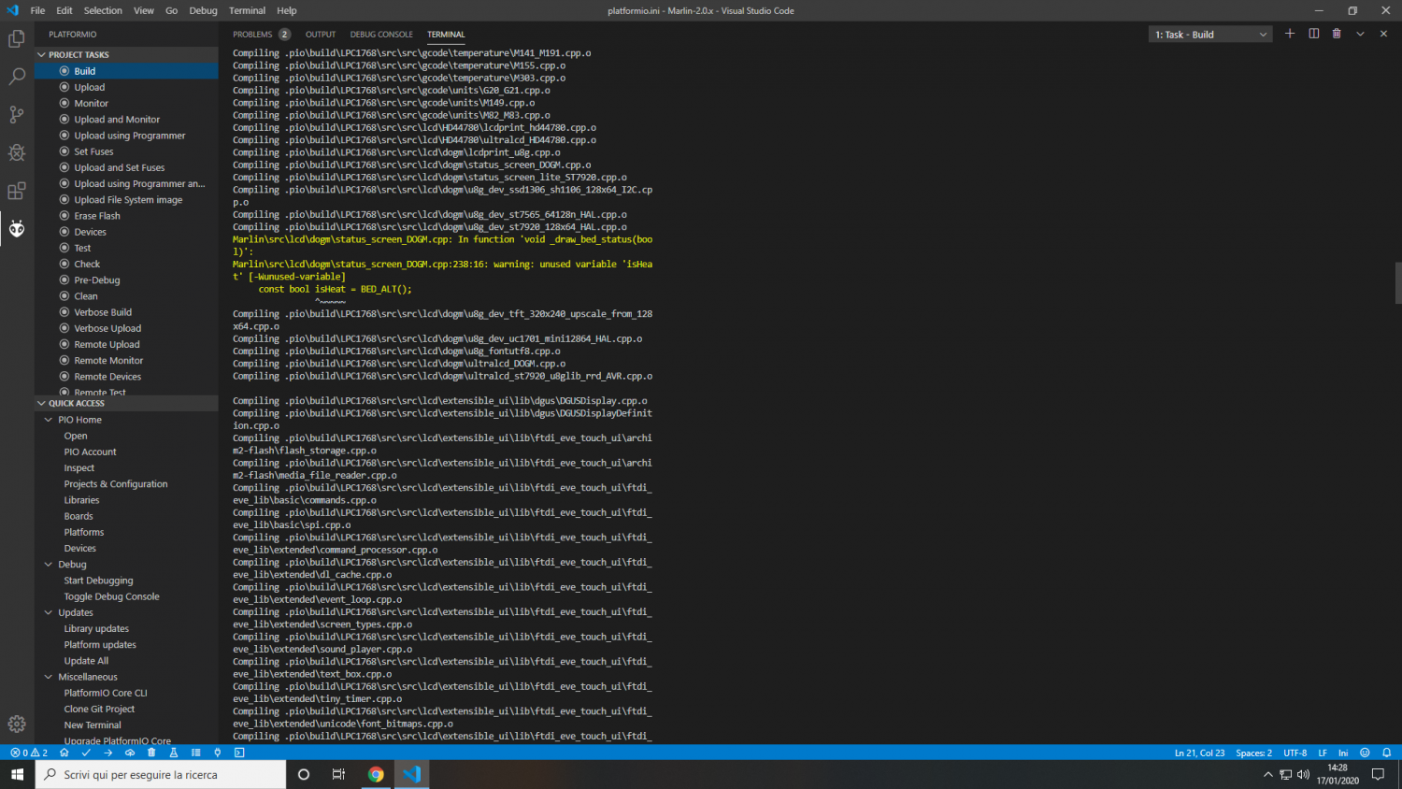1402x789 pixels.
Task: Open the Terminal menu in menu bar
Action: click(x=247, y=10)
